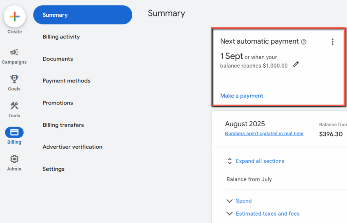347x223 pixels.
Task: Select the Billing credit card icon
Action: (x=14, y=132)
